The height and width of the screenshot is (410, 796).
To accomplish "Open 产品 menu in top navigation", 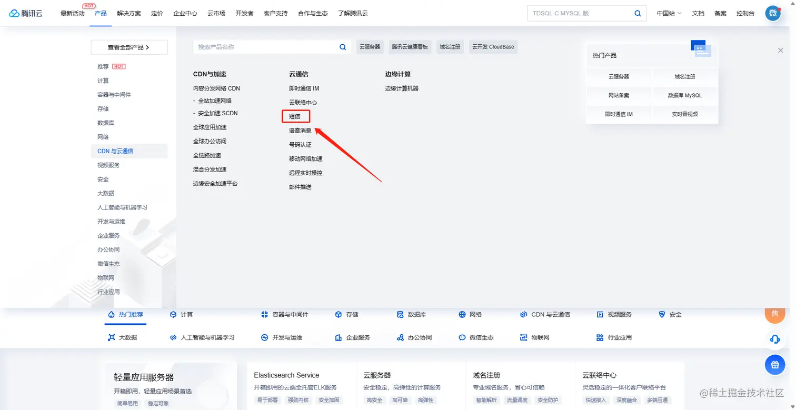I will click(101, 13).
